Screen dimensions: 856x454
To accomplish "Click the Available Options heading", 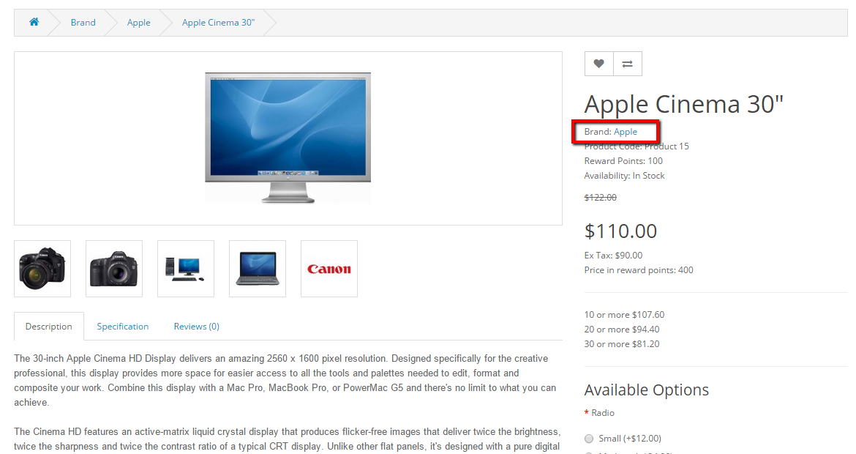I will tap(646, 390).
